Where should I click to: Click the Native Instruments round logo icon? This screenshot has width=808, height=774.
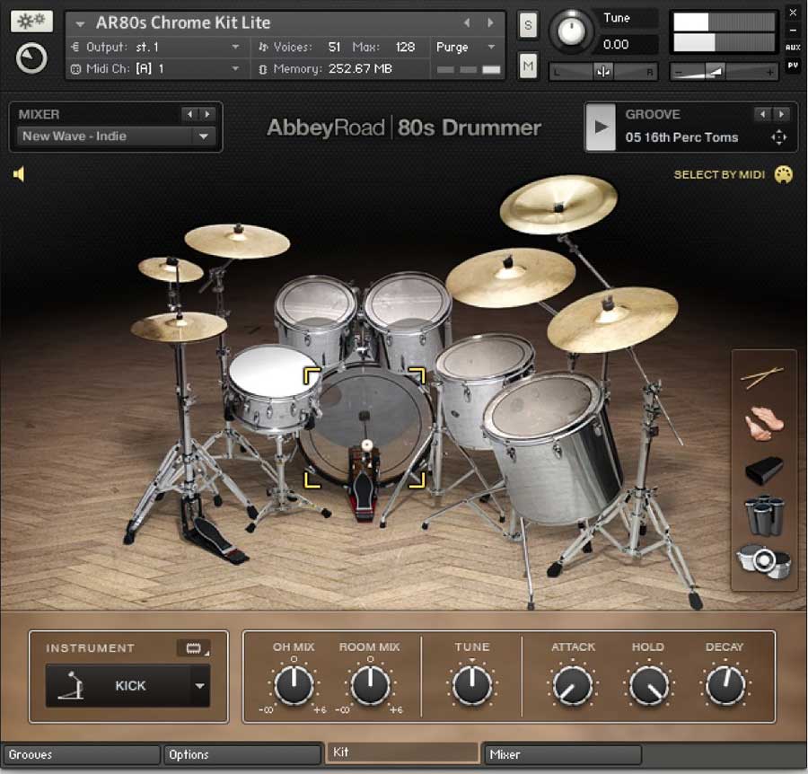tap(31, 58)
